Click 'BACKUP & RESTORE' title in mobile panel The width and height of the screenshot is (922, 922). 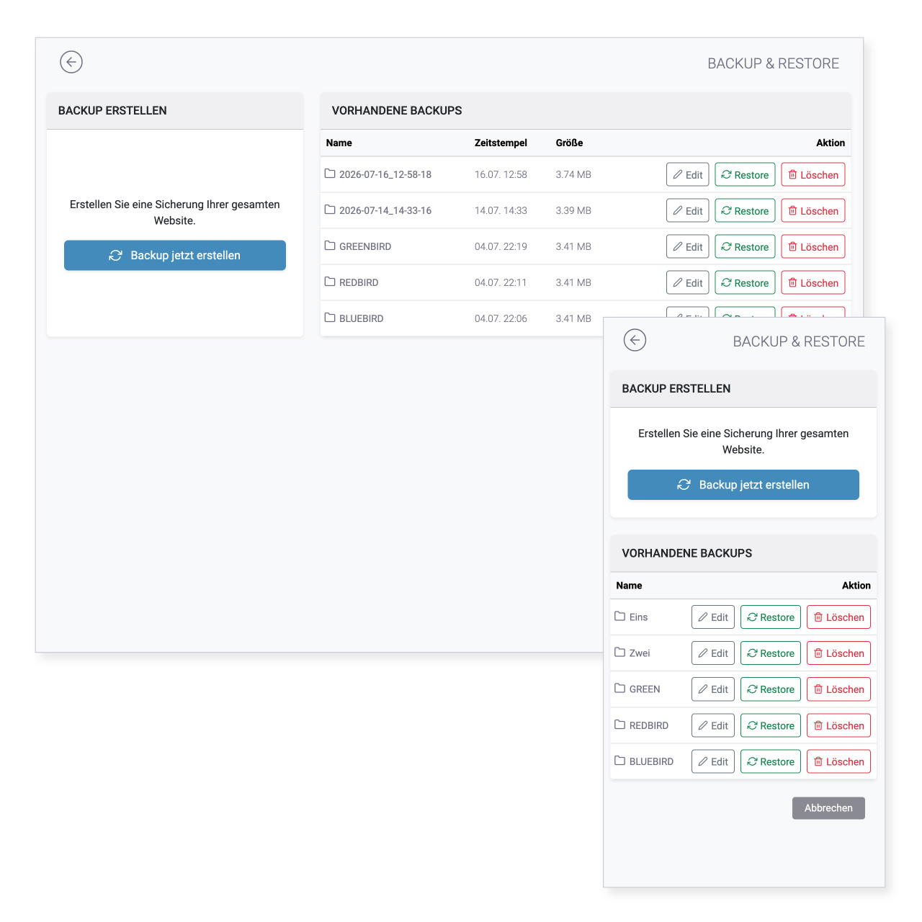coord(799,341)
